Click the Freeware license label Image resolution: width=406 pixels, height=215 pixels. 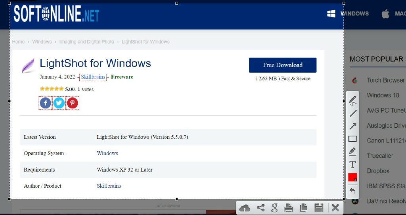tap(122, 77)
